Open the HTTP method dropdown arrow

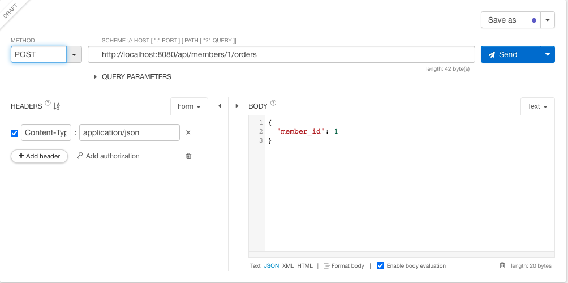[x=74, y=54]
